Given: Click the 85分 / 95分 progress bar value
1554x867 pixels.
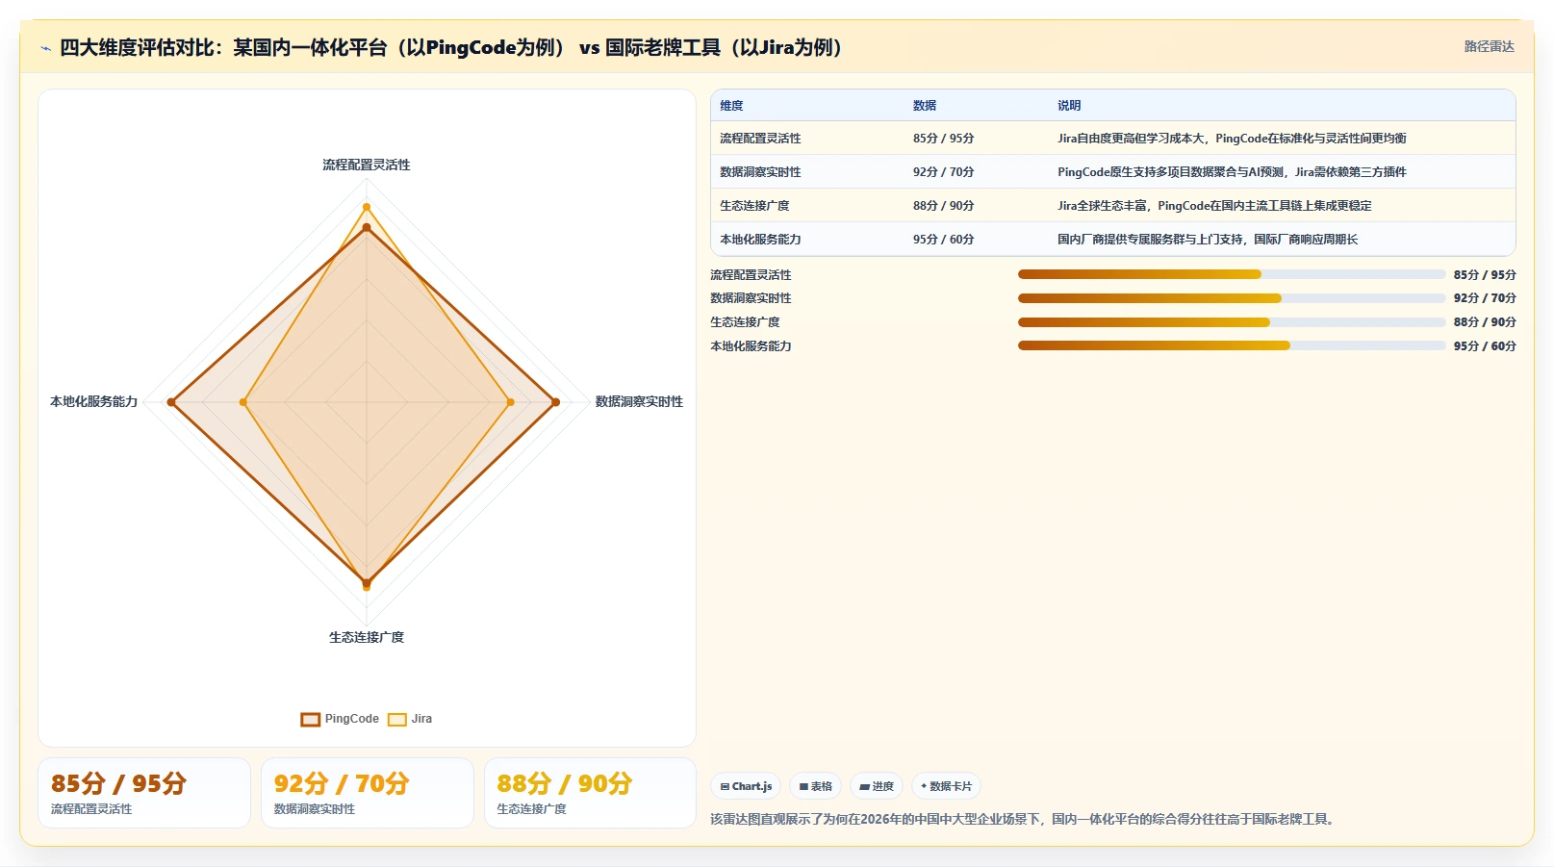Looking at the screenshot, I should pyautogui.click(x=1485, y=275).
